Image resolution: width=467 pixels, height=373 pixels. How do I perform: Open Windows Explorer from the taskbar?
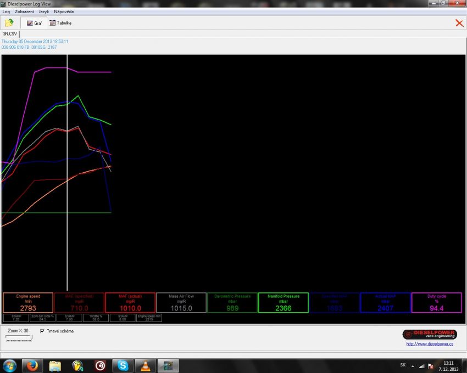click(x=55, y=365)
